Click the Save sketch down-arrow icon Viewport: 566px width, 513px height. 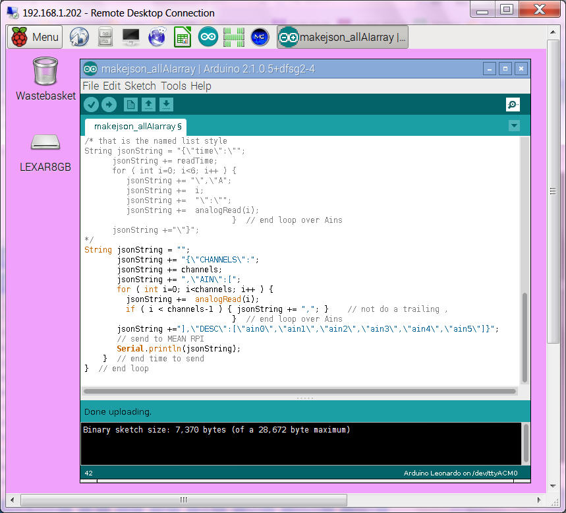coord(167,104)
